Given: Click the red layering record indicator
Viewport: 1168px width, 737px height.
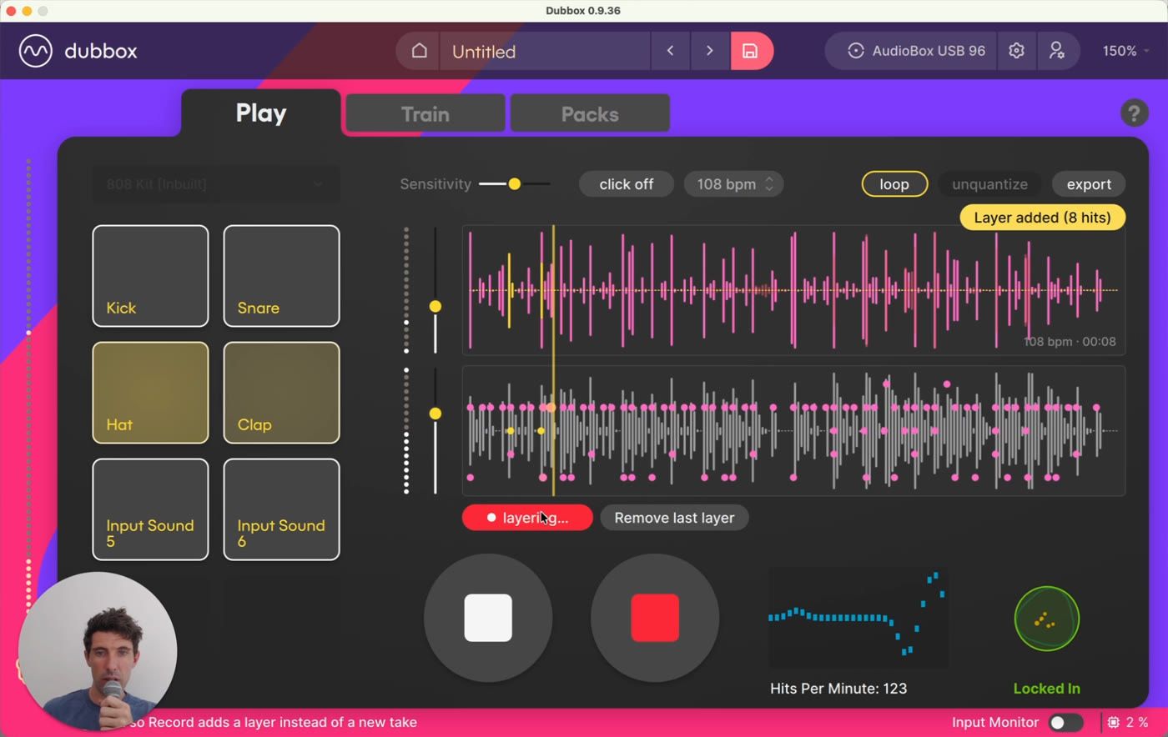Looking at the screenshot, I should (527, 518).
